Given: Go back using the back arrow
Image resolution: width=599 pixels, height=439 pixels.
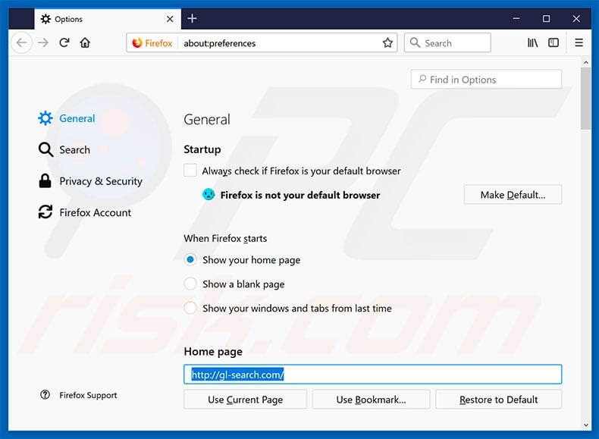Looking at the screenshot, I should tap(21, 42).
